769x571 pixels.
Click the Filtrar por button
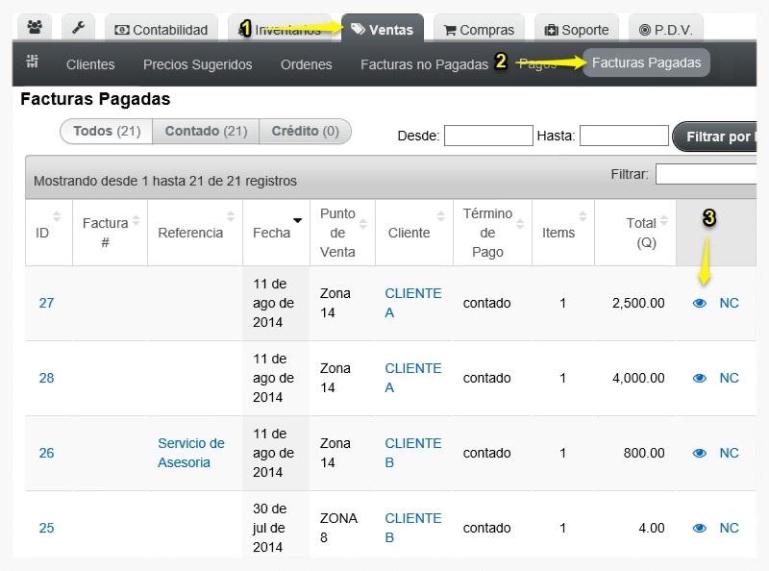tap(715, 137)
